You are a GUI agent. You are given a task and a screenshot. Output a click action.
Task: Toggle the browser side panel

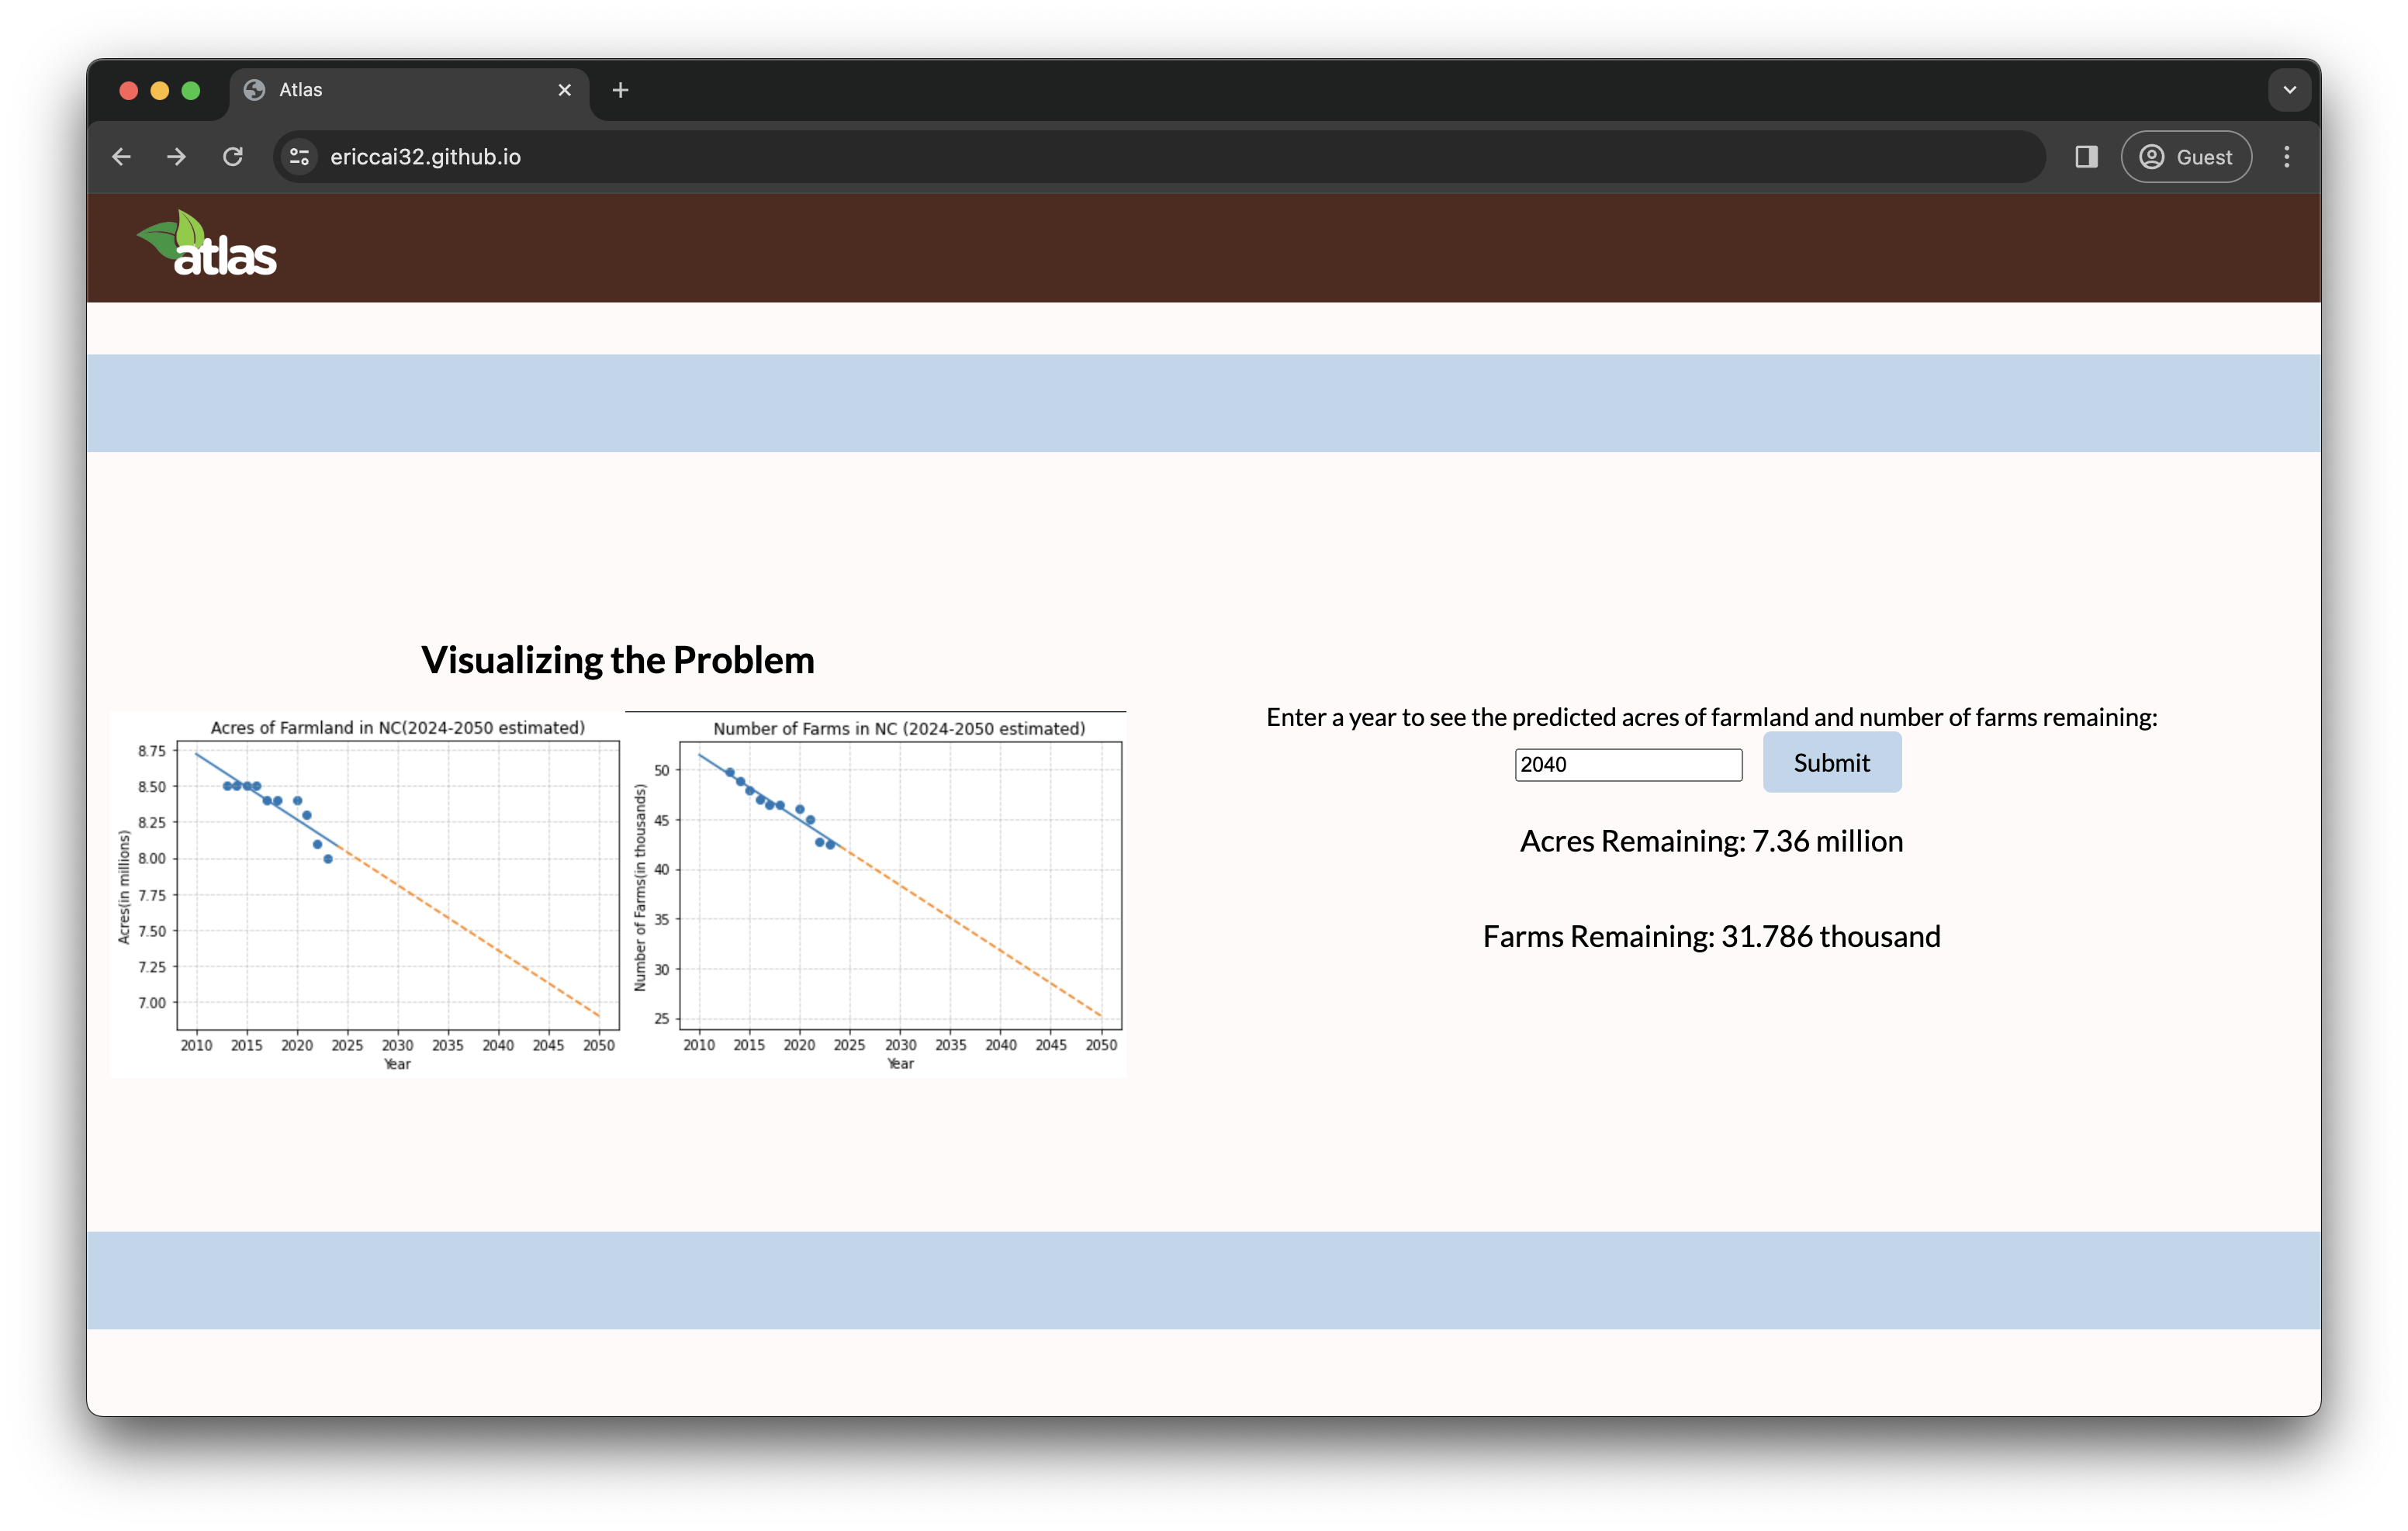coord(2085,157)
